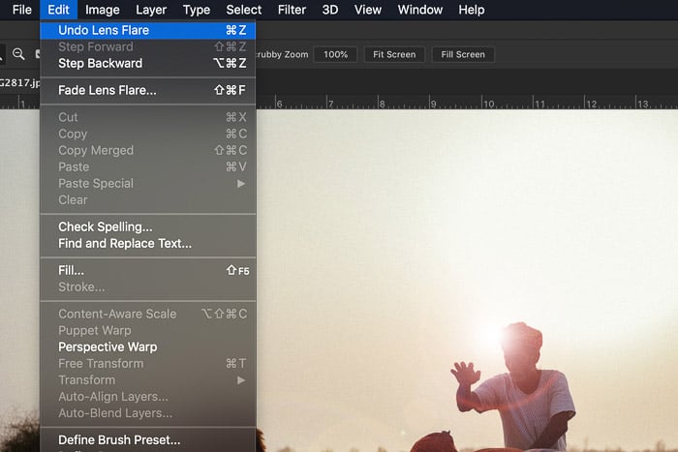Viewport: 678px width, 452px height.
Task: Open the View menu
Action: tap(367, 10)
